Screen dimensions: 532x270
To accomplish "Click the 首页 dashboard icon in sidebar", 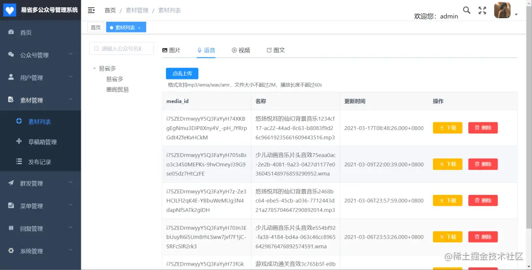I will point(11,32).
